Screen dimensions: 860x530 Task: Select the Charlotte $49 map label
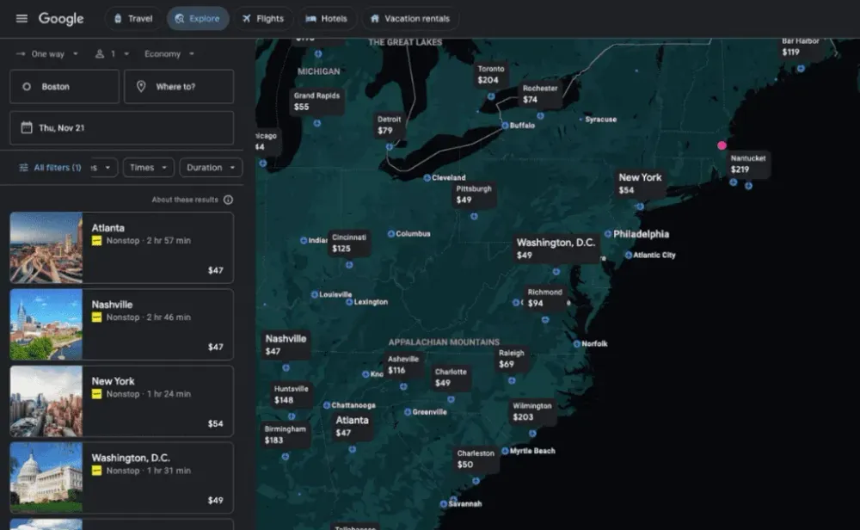[451, 378]
